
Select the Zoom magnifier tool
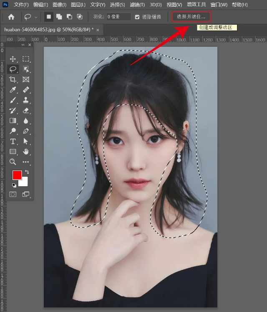coord(13,162)
